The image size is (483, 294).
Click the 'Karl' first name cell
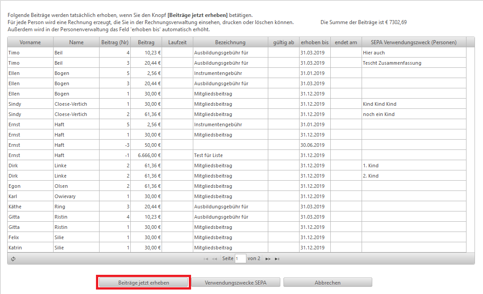click(x=30, y=196)
